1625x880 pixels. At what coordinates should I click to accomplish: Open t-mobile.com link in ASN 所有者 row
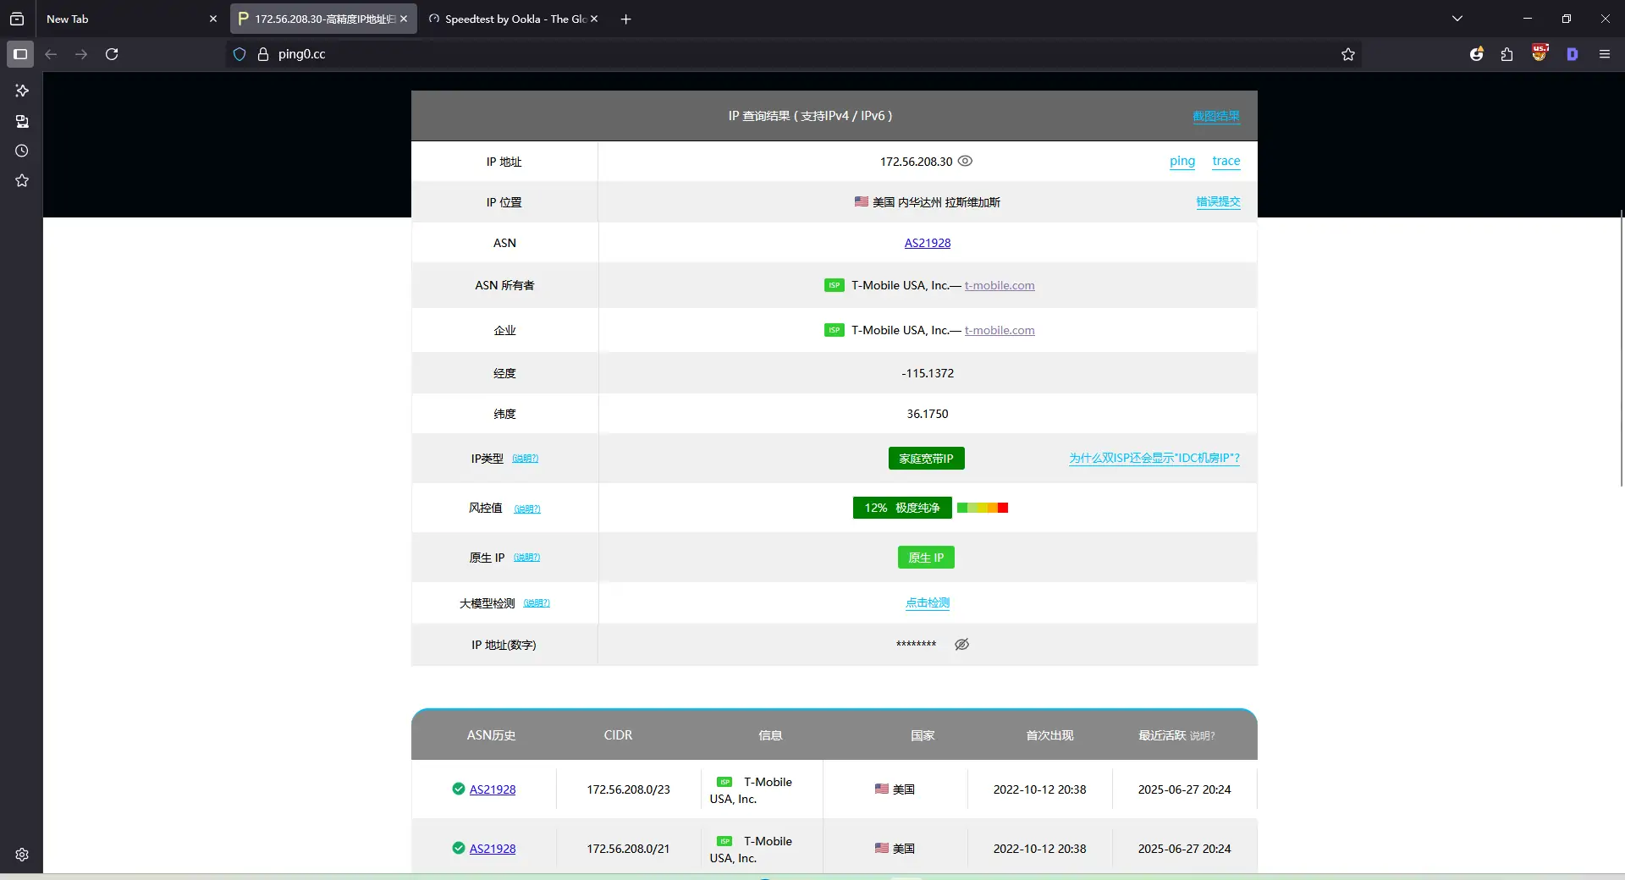point(1000,285)
